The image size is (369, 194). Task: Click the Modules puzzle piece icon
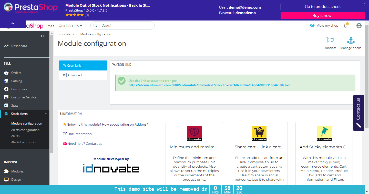coord(6,171)
